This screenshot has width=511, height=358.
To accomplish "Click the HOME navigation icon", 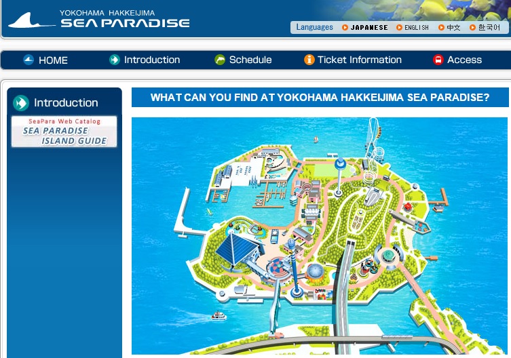I will (x=29, y=60).
